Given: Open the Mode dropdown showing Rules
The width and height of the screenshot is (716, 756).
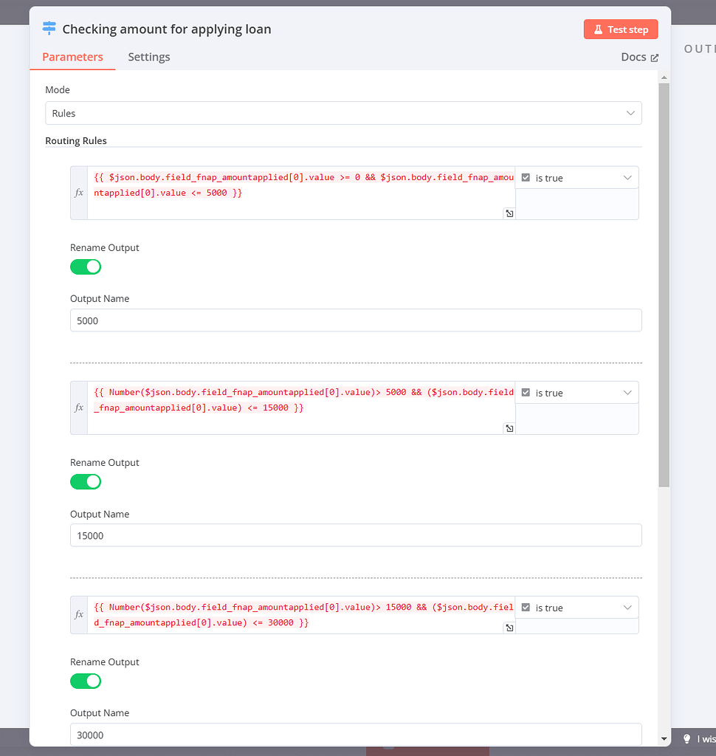Looking at the screenshot, I should pos(343,113).
